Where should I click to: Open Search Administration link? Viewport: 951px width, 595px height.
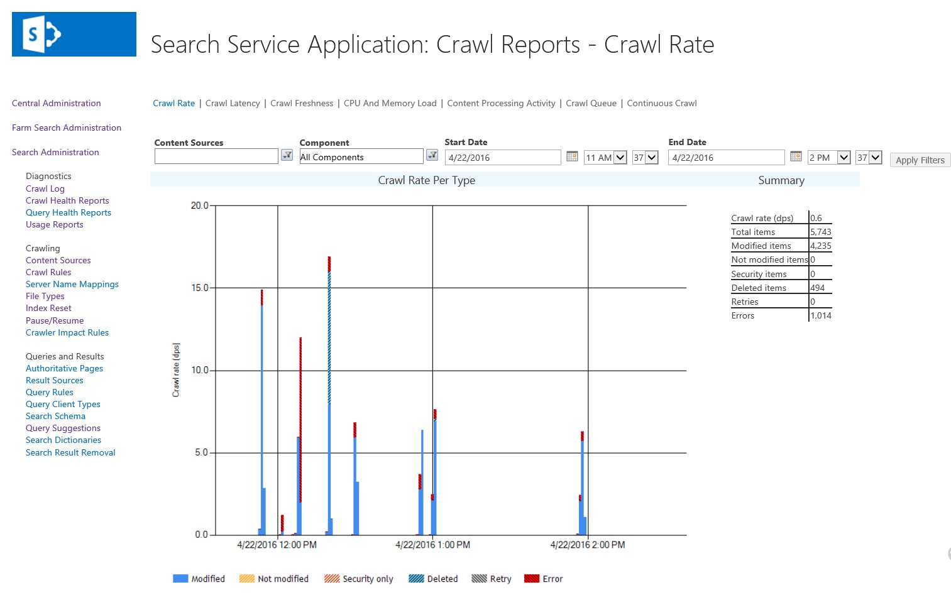[x=55, y=153]
